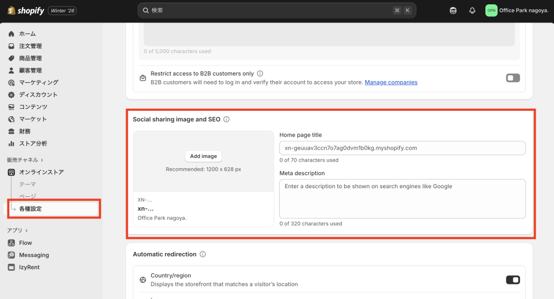Open the notifications bell icon
Viewport: 554px width, 299px height.
pyautogui.click(x=472, y=10)
